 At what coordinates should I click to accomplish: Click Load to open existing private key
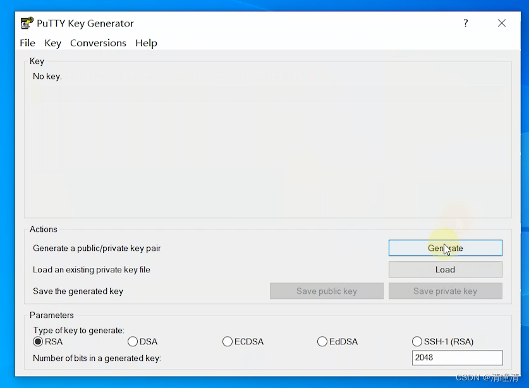click(x=446, y=270)
